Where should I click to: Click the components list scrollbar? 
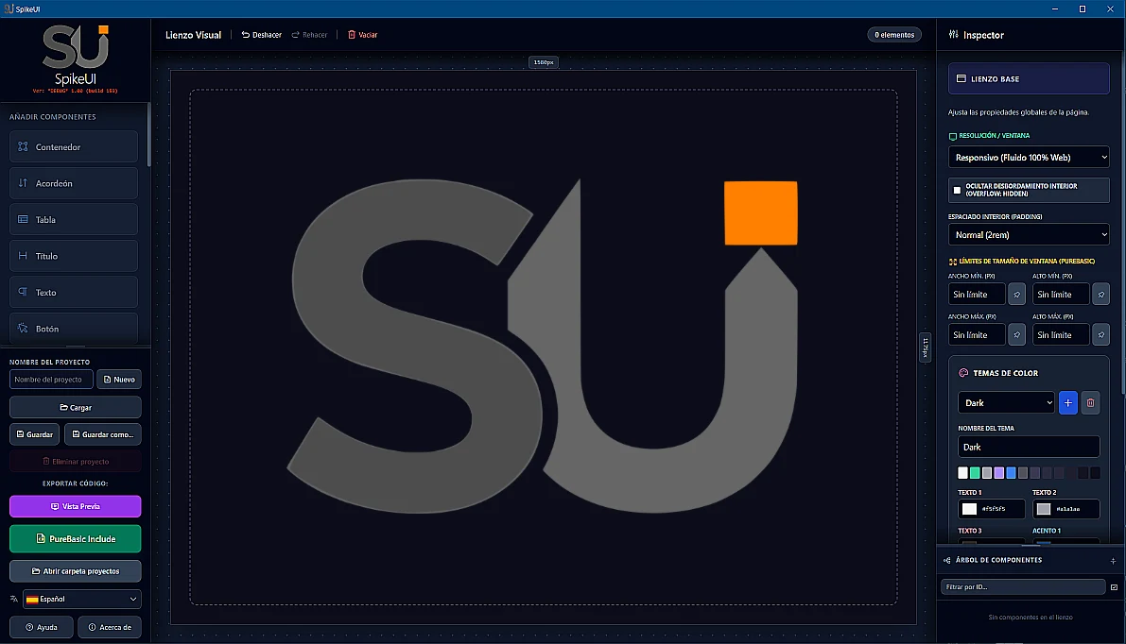148,136
